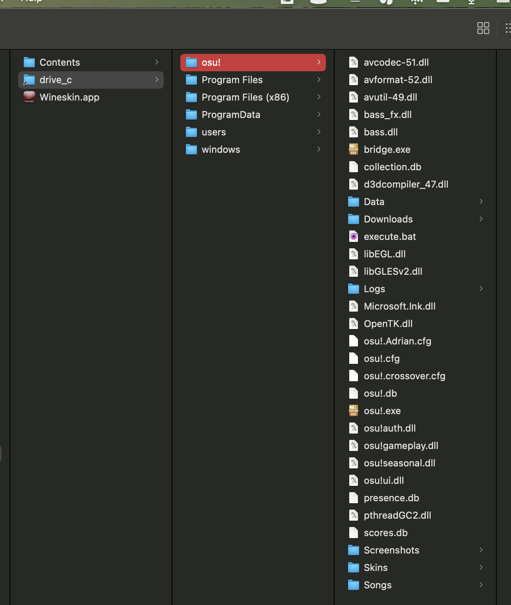Viewport: 511px width, 605px height.
Task: Click the Skins folder icon
Action: 354,567
